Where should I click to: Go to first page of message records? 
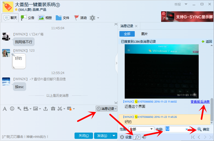(x=193, y=137)
